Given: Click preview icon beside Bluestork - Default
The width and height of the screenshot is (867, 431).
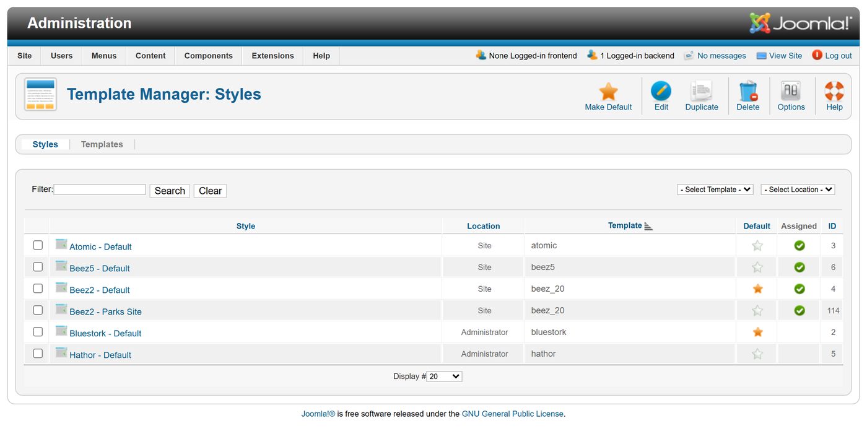Looking at the screenshot, I should [61, 331].
